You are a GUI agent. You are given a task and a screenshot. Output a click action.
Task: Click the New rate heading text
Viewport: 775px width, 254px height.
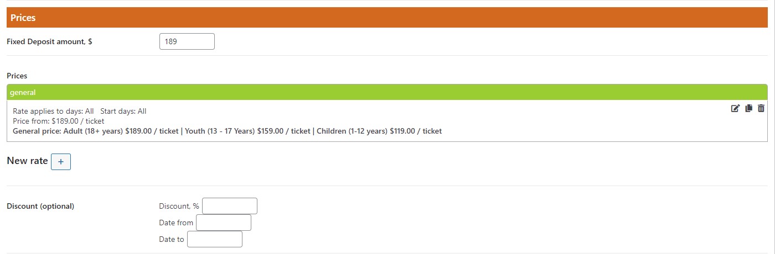[27, 161]
